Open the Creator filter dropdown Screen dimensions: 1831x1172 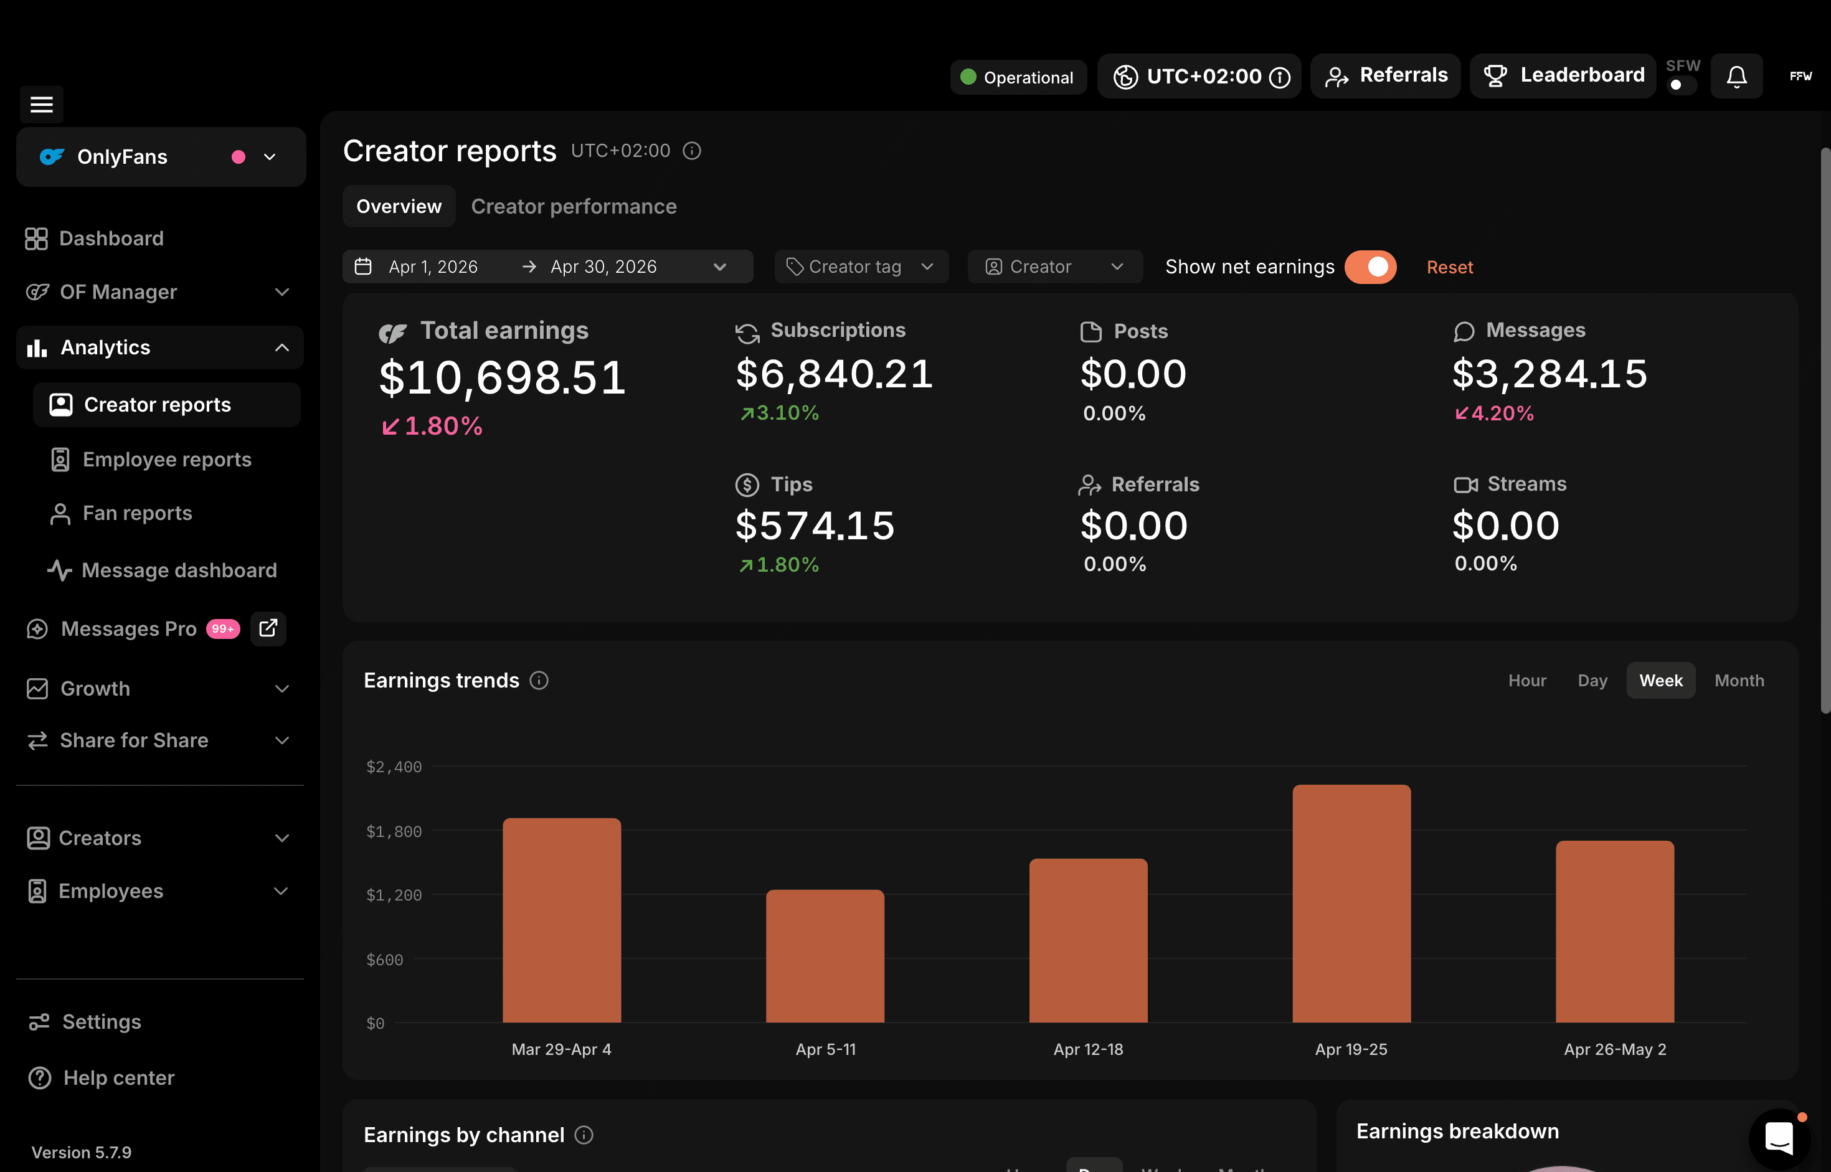(1055, 267)
